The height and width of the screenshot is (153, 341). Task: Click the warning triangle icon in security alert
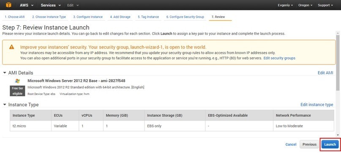click(x=11, y=47)
